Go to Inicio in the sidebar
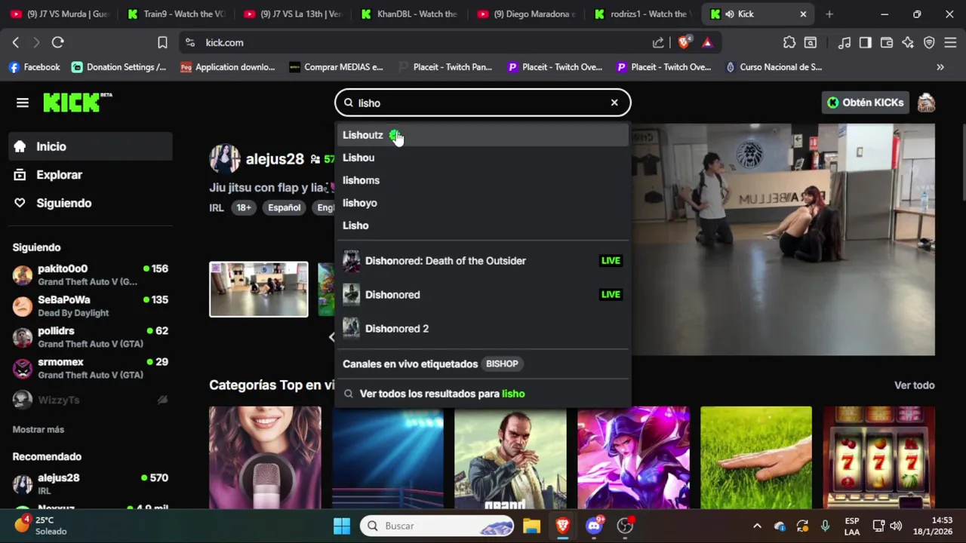This screenshot has height=543, width=966. pos(91,146)
